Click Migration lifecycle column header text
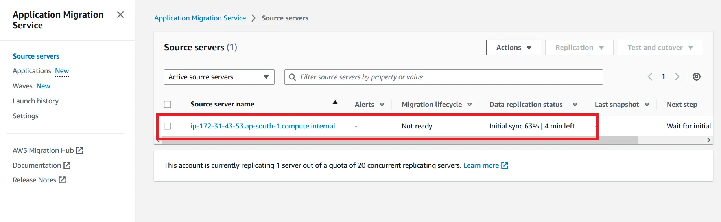The image size is (721, 222). click(x=431, y=105)
